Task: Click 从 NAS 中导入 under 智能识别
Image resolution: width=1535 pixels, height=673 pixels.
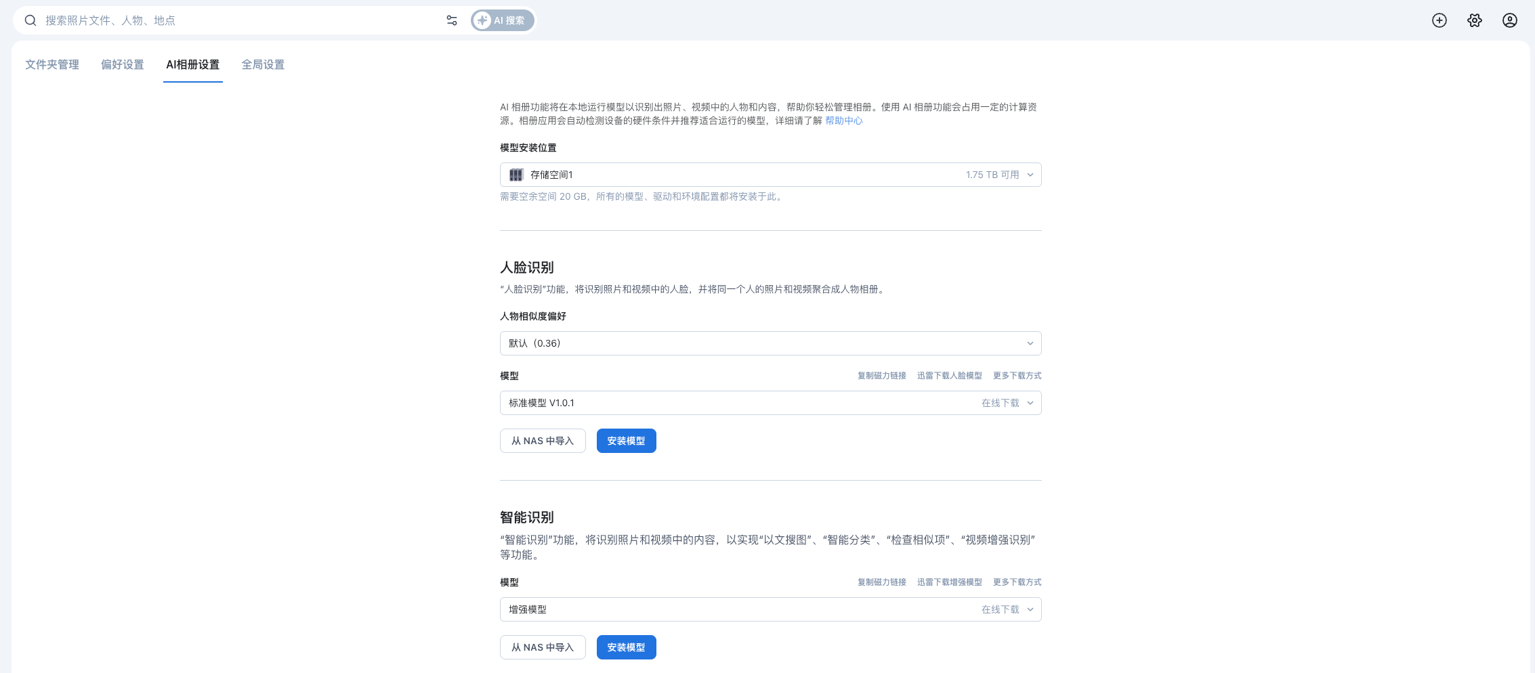Action: point(543,647)
